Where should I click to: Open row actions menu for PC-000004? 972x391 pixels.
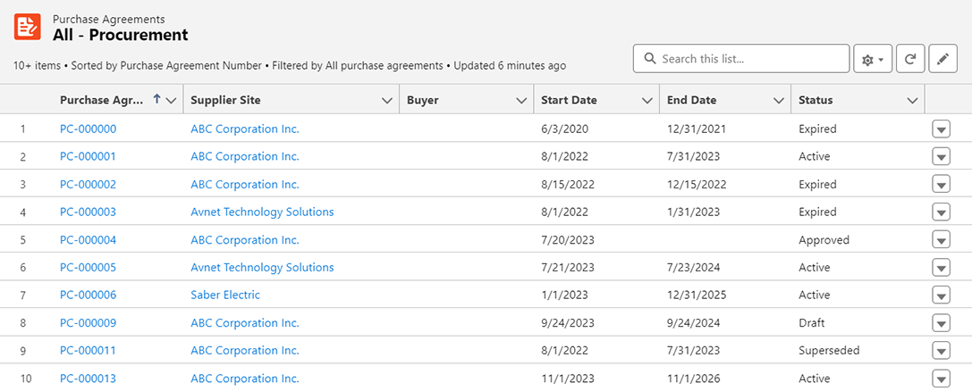pyautogui.click(x=940, y=240)
